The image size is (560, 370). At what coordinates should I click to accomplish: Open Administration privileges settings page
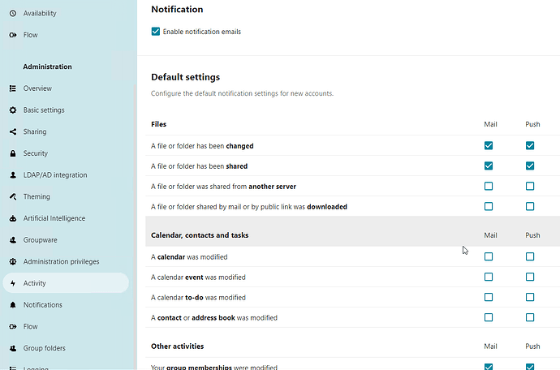tap(61, 261)
